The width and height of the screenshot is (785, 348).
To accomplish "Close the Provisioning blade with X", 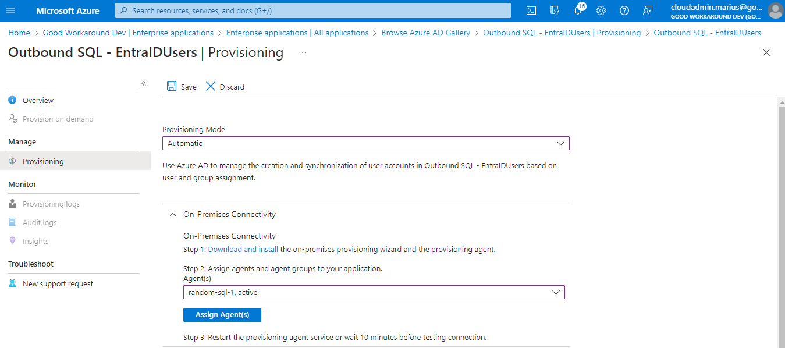I will (766, 52).
